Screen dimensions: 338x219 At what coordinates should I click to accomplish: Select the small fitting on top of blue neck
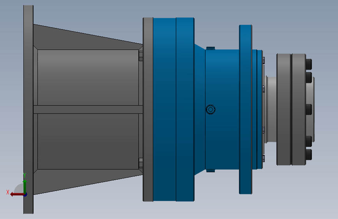click(211, 48)
